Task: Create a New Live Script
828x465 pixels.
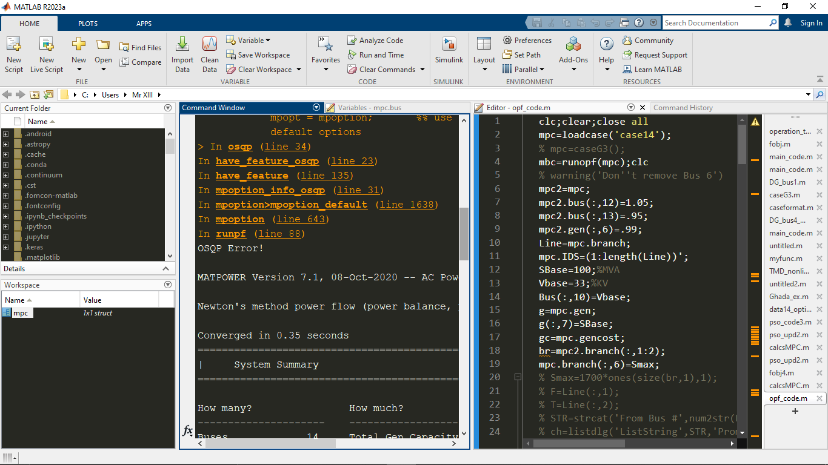Action: (x=46, y=53)
